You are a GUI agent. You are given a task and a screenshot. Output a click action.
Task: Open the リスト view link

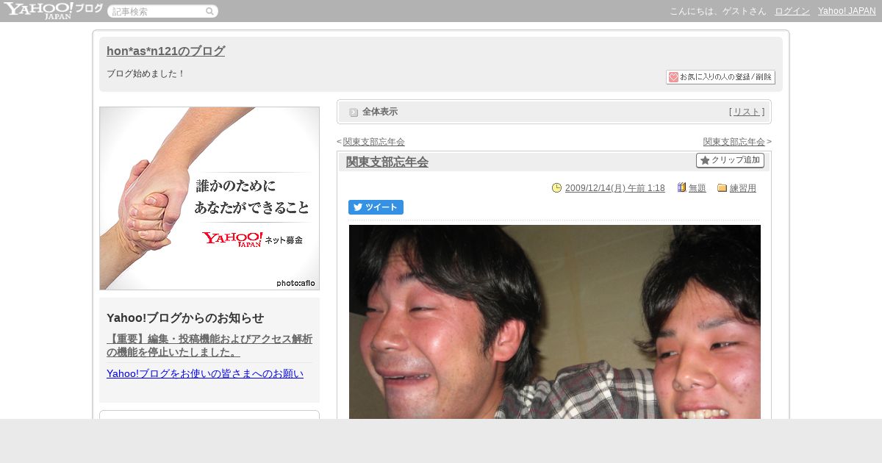pyautogui.click(x=747, y=112)
